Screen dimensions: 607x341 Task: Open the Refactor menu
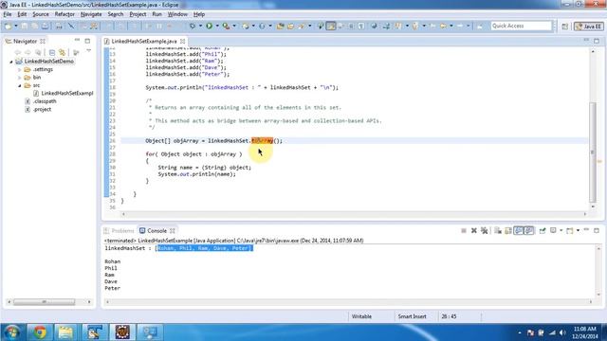(x=64, y=14)
